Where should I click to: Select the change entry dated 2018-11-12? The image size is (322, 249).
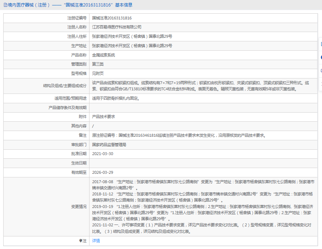click(x=202, y=197)
